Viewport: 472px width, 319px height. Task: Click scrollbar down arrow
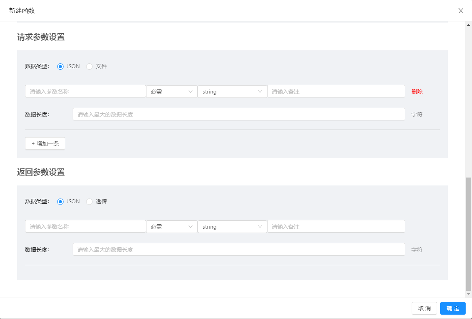pyautogui.click(x=469, y=294)
